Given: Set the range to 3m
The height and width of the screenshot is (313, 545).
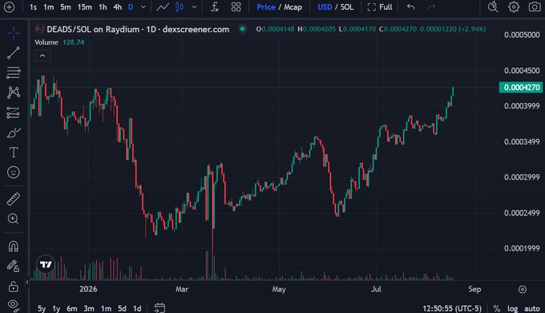Looking at the screenshot, I should click(x=89, y=308).
